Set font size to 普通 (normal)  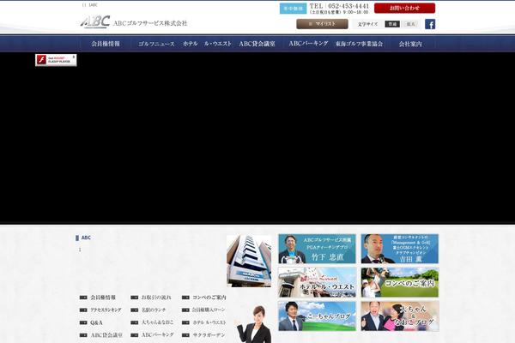point(392,24)
